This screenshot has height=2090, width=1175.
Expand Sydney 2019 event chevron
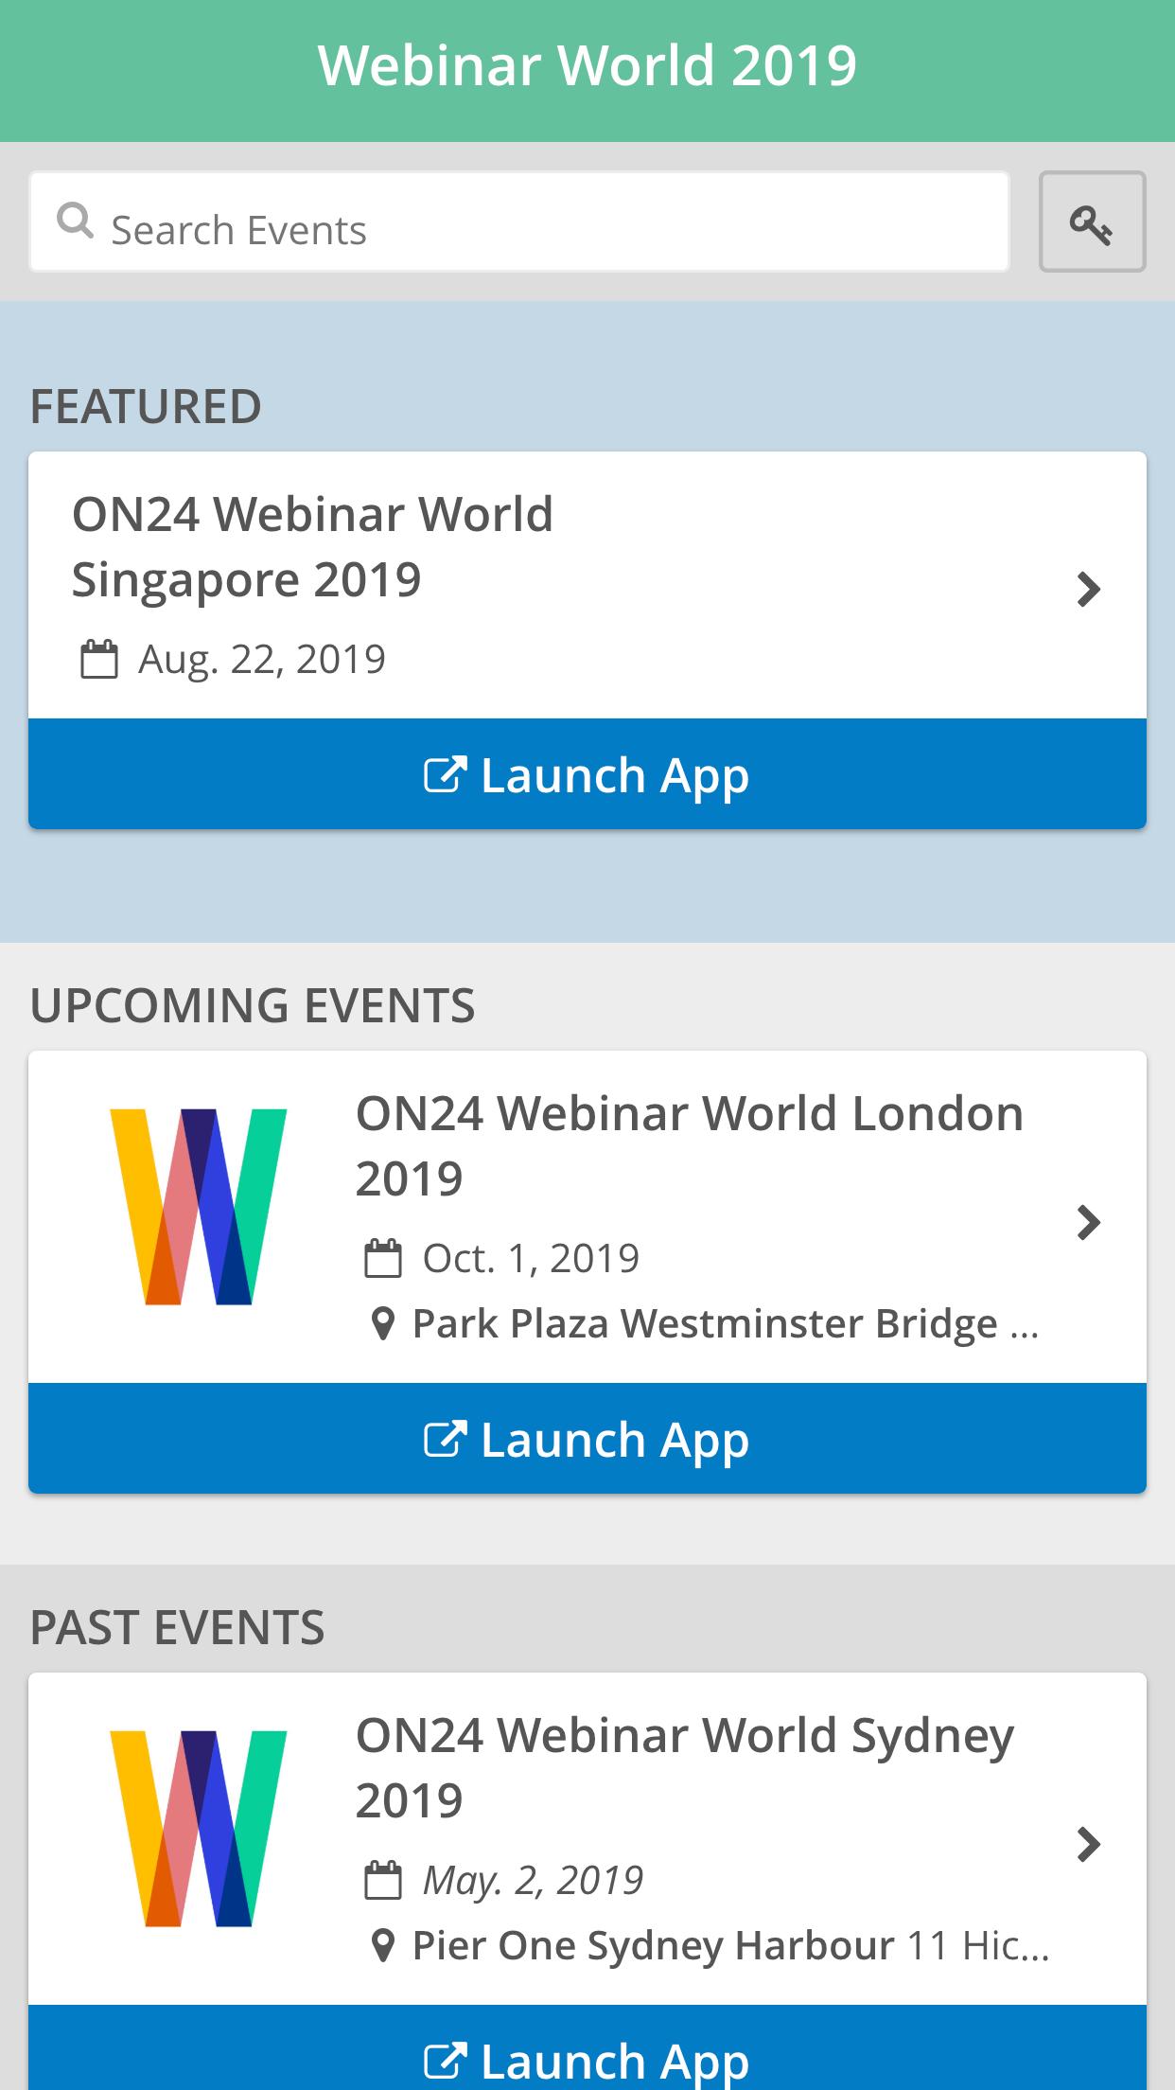click(1089, 1844)
